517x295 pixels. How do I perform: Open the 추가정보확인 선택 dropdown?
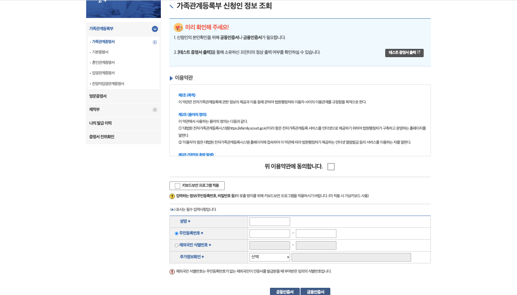pos(270,257)
